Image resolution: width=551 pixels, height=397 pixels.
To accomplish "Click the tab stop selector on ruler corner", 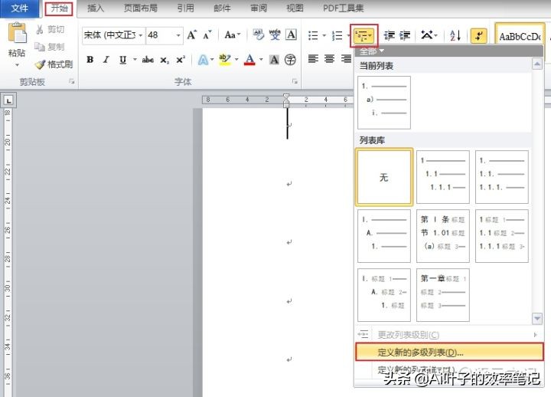I will [8, 101].
